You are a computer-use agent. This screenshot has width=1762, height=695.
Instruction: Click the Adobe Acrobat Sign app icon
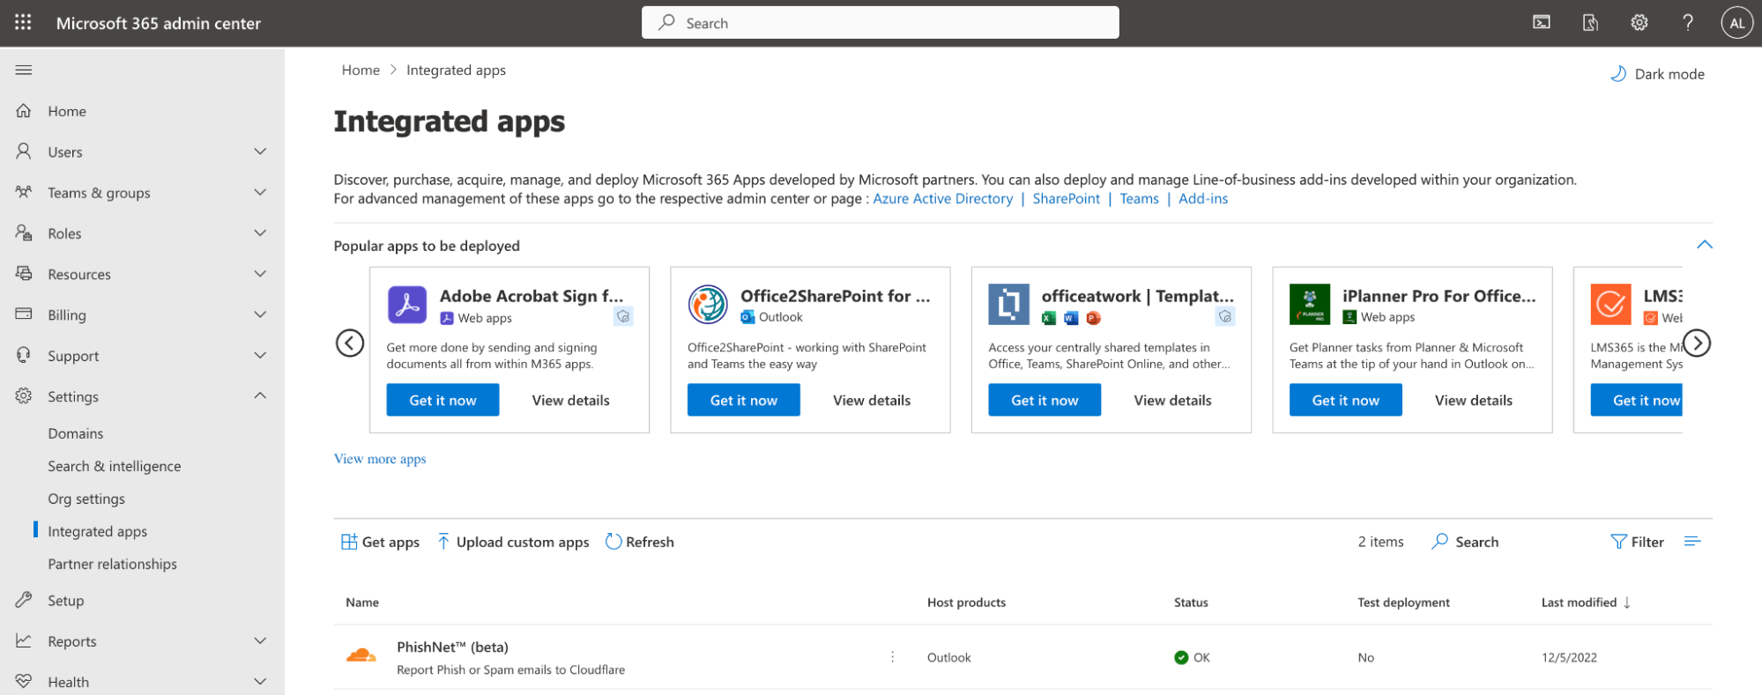(407, 305)
